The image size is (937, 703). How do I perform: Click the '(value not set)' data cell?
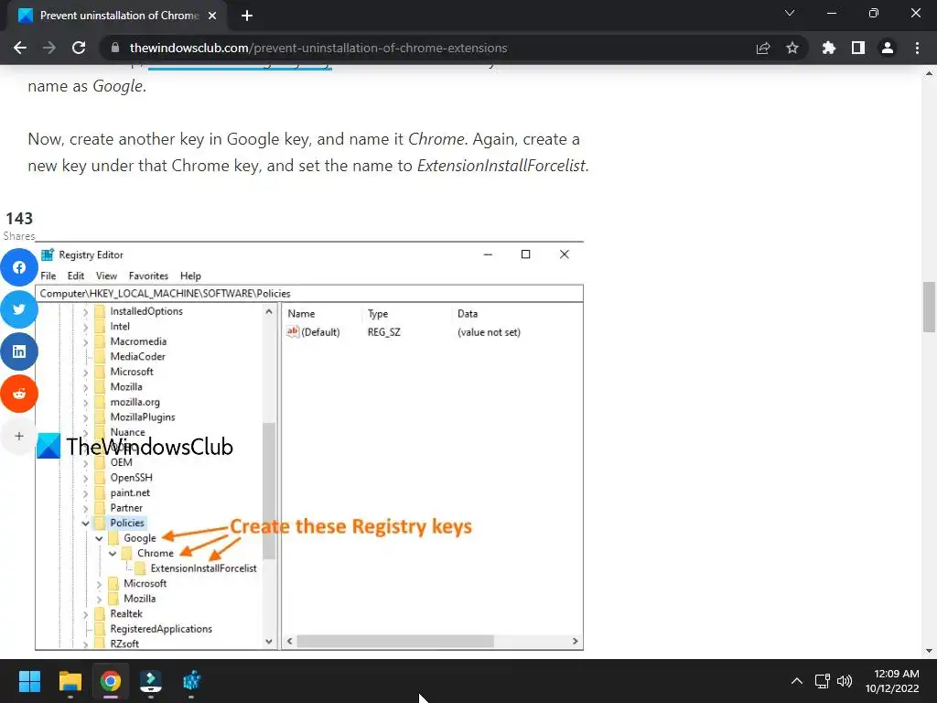[489, 332]
